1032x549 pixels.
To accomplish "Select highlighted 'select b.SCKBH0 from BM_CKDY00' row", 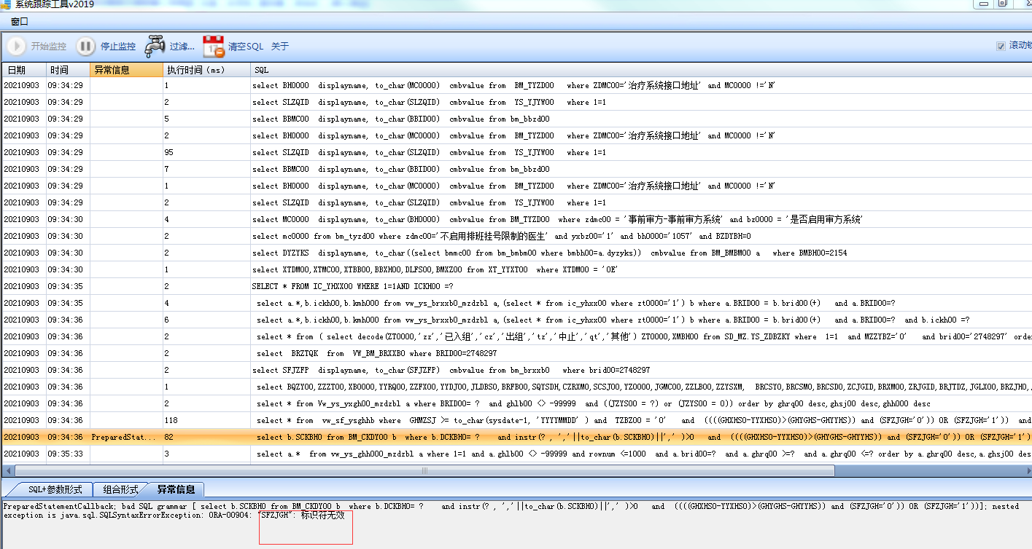I will [x=516, y=437].
